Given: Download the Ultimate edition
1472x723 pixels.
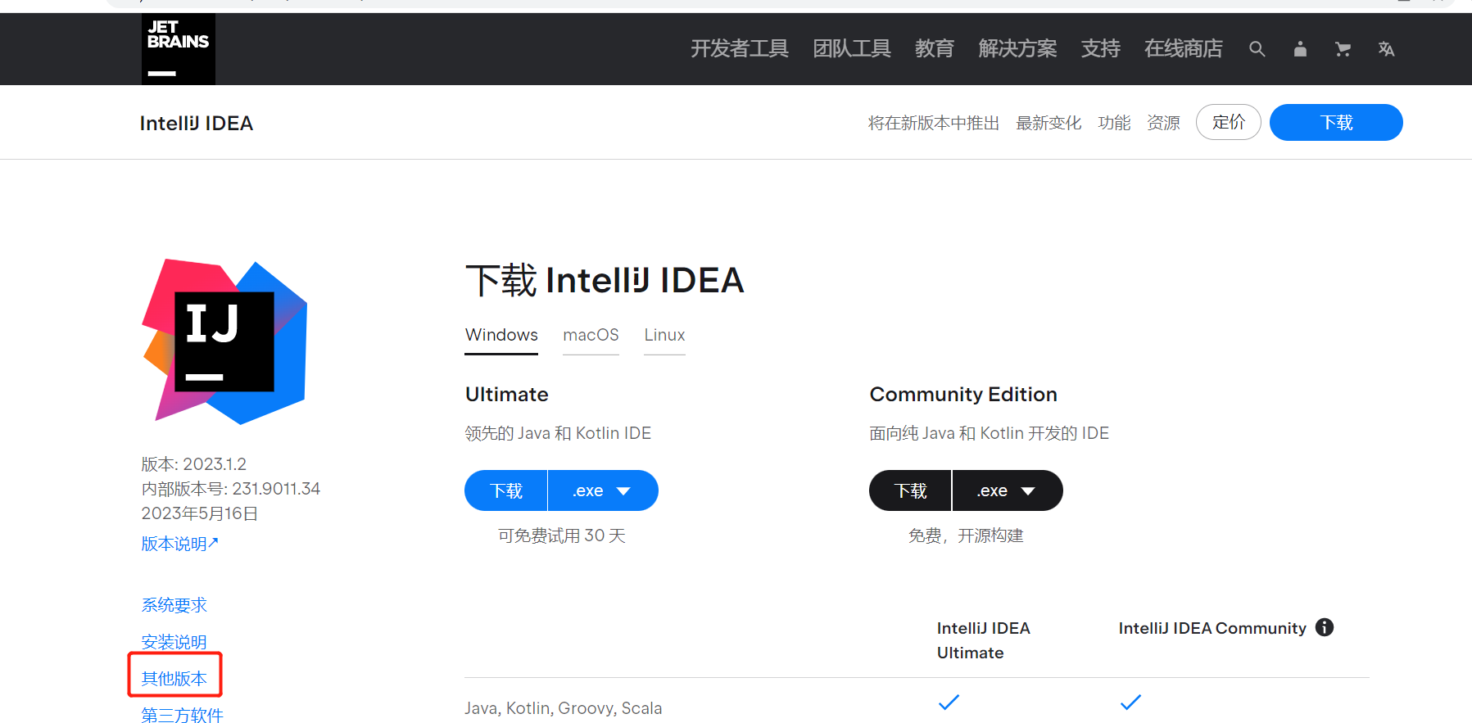Looking at the screenshot, I should [506, 490].
